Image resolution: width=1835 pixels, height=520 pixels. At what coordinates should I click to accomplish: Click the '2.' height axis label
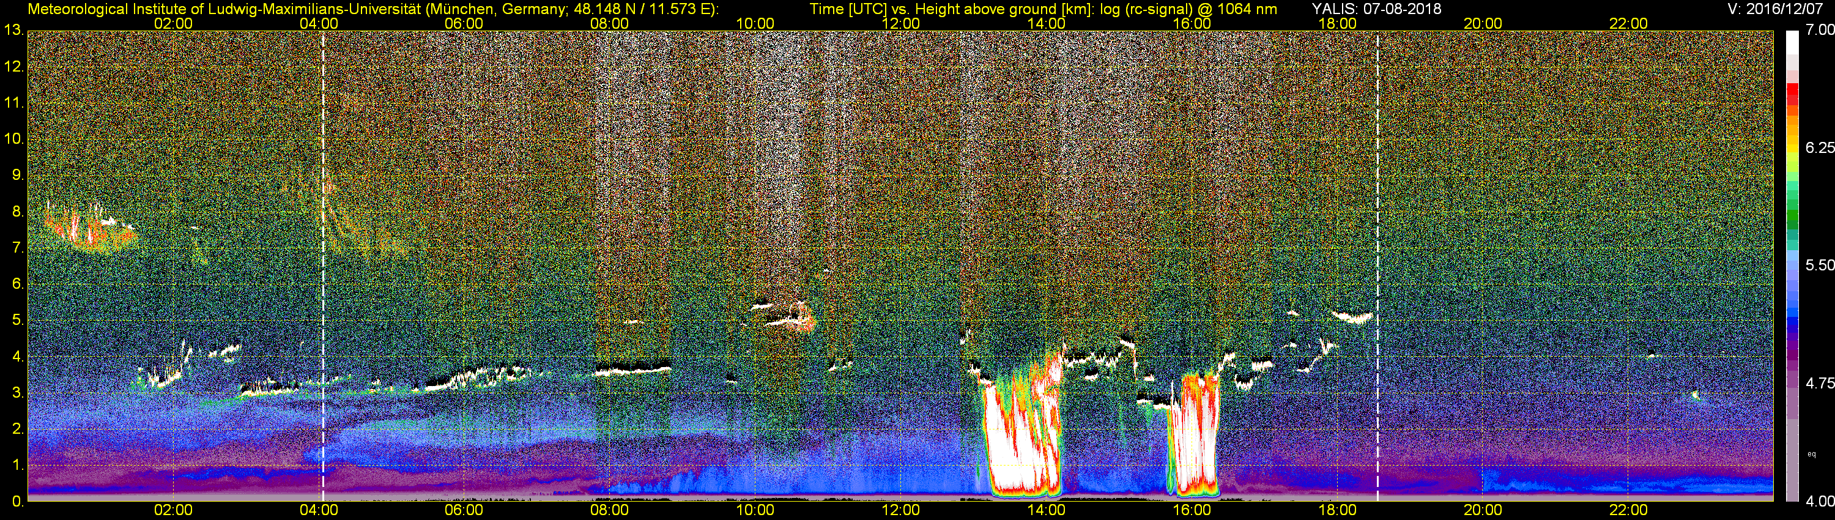click(x=17, y=429)
